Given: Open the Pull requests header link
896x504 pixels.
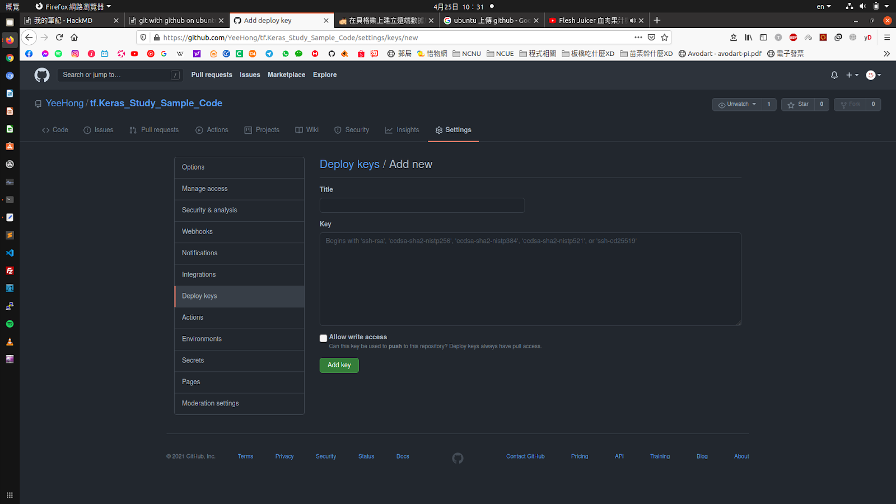Looking at the screenshot, I should (212, 75).
